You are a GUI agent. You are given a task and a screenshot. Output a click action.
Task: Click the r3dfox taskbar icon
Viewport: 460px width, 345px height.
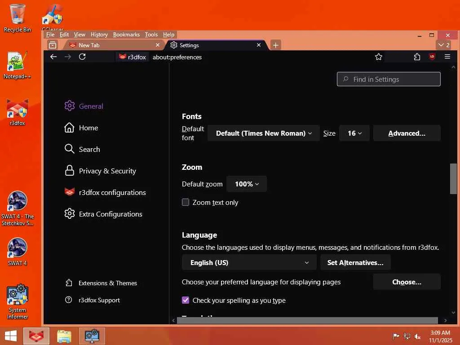pyautogui.click(x=36, y=336)
